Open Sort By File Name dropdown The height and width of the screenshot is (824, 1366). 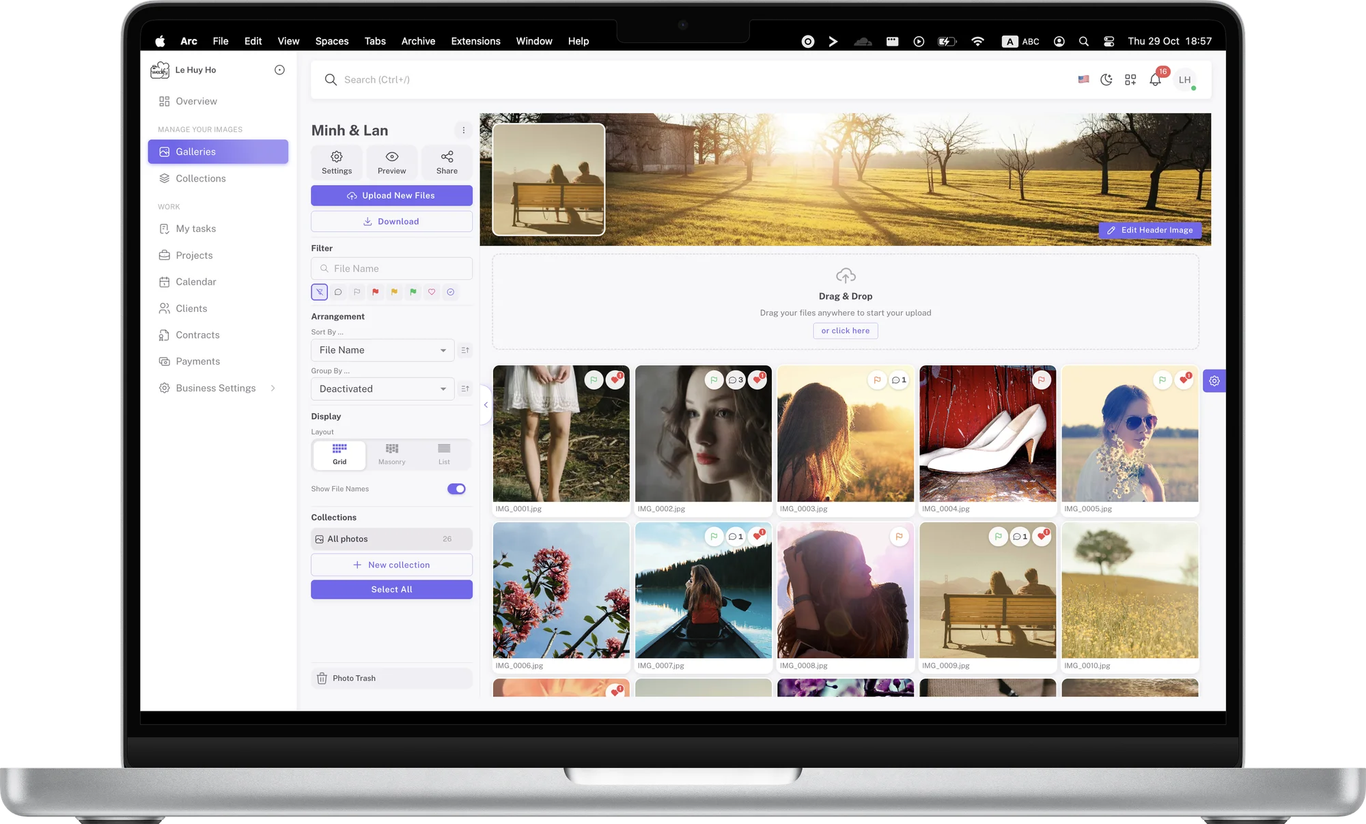382,350
